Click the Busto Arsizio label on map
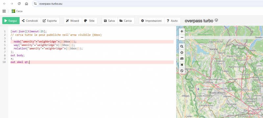 (x=217, y=92)
